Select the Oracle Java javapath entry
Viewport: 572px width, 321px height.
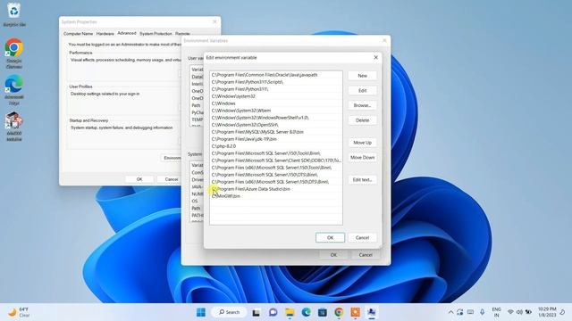[276, 75]
